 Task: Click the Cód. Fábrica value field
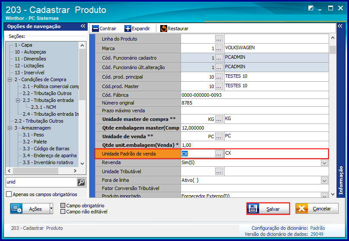point(255,95)
